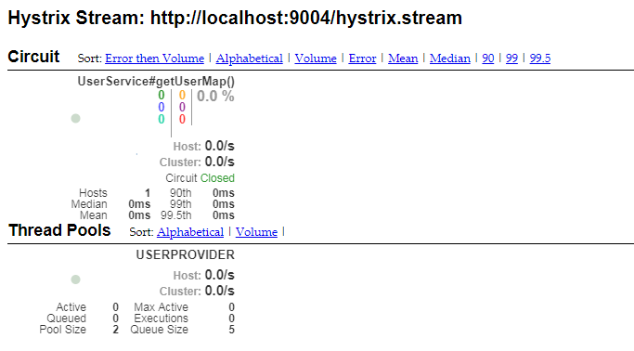The height and width of the screenshot is (351, 634).
Task: Click the circuit health status circle
Action: [75, 119]
